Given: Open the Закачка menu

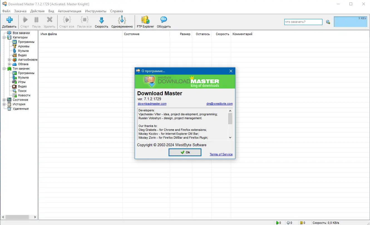Looking at the screenshot, I should [x=20, y=11].
